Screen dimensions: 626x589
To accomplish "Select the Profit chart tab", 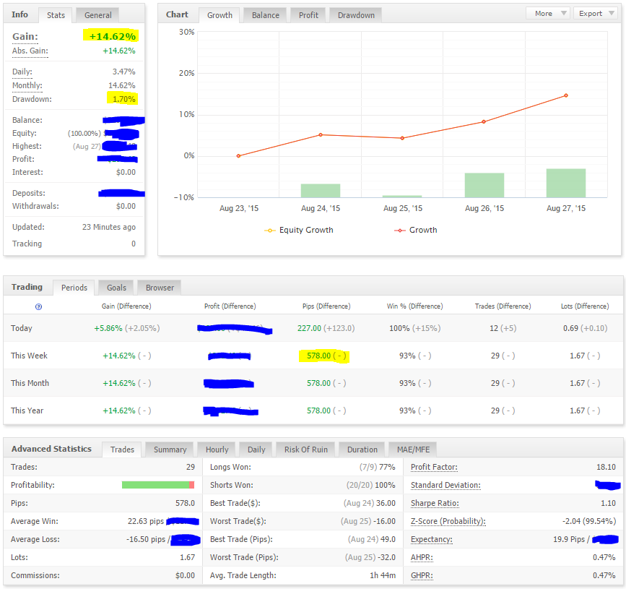I will (x=308, y=15).
